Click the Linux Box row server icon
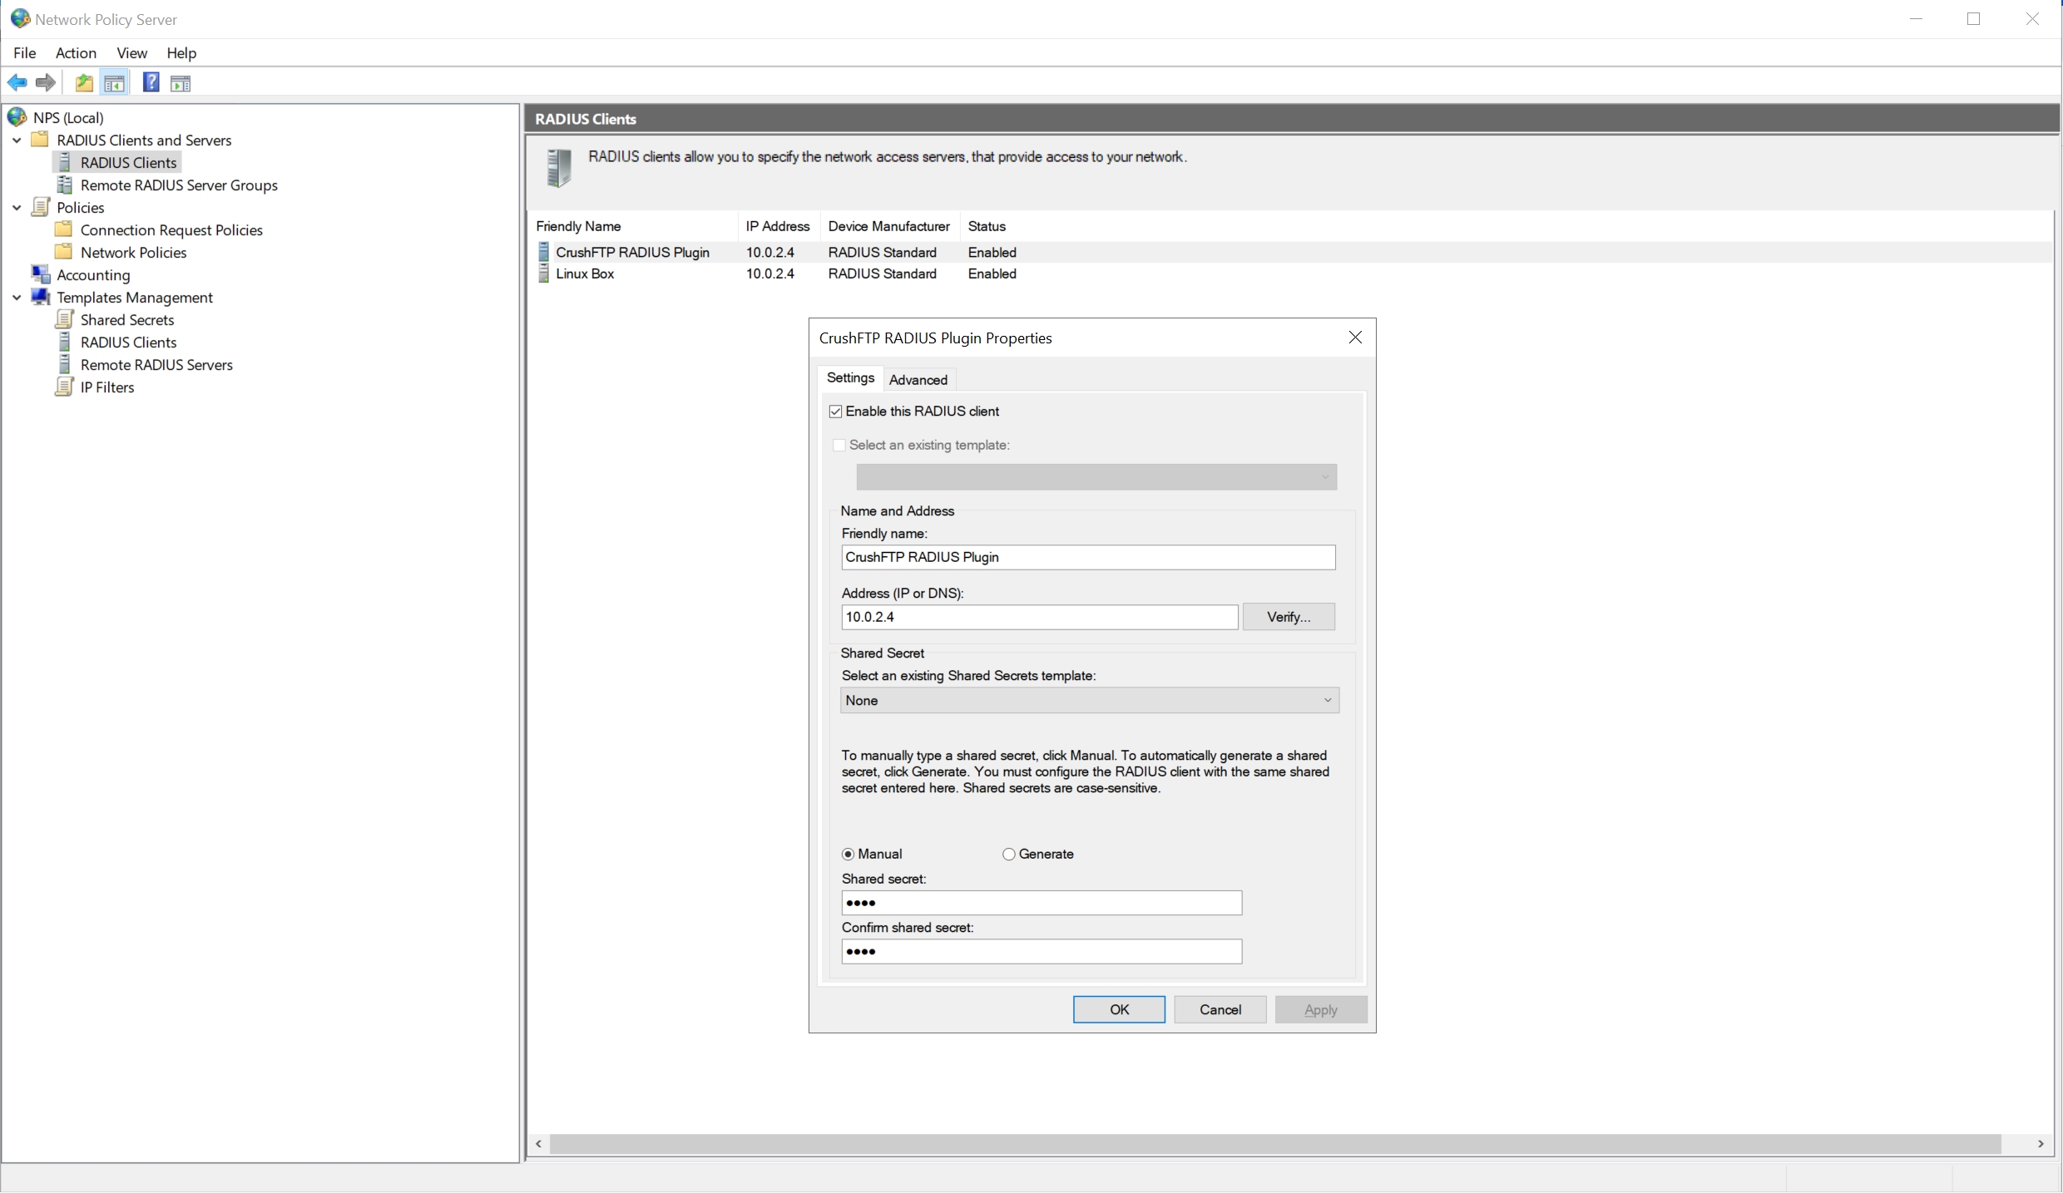The image size is (2063, 1193). 544,274
